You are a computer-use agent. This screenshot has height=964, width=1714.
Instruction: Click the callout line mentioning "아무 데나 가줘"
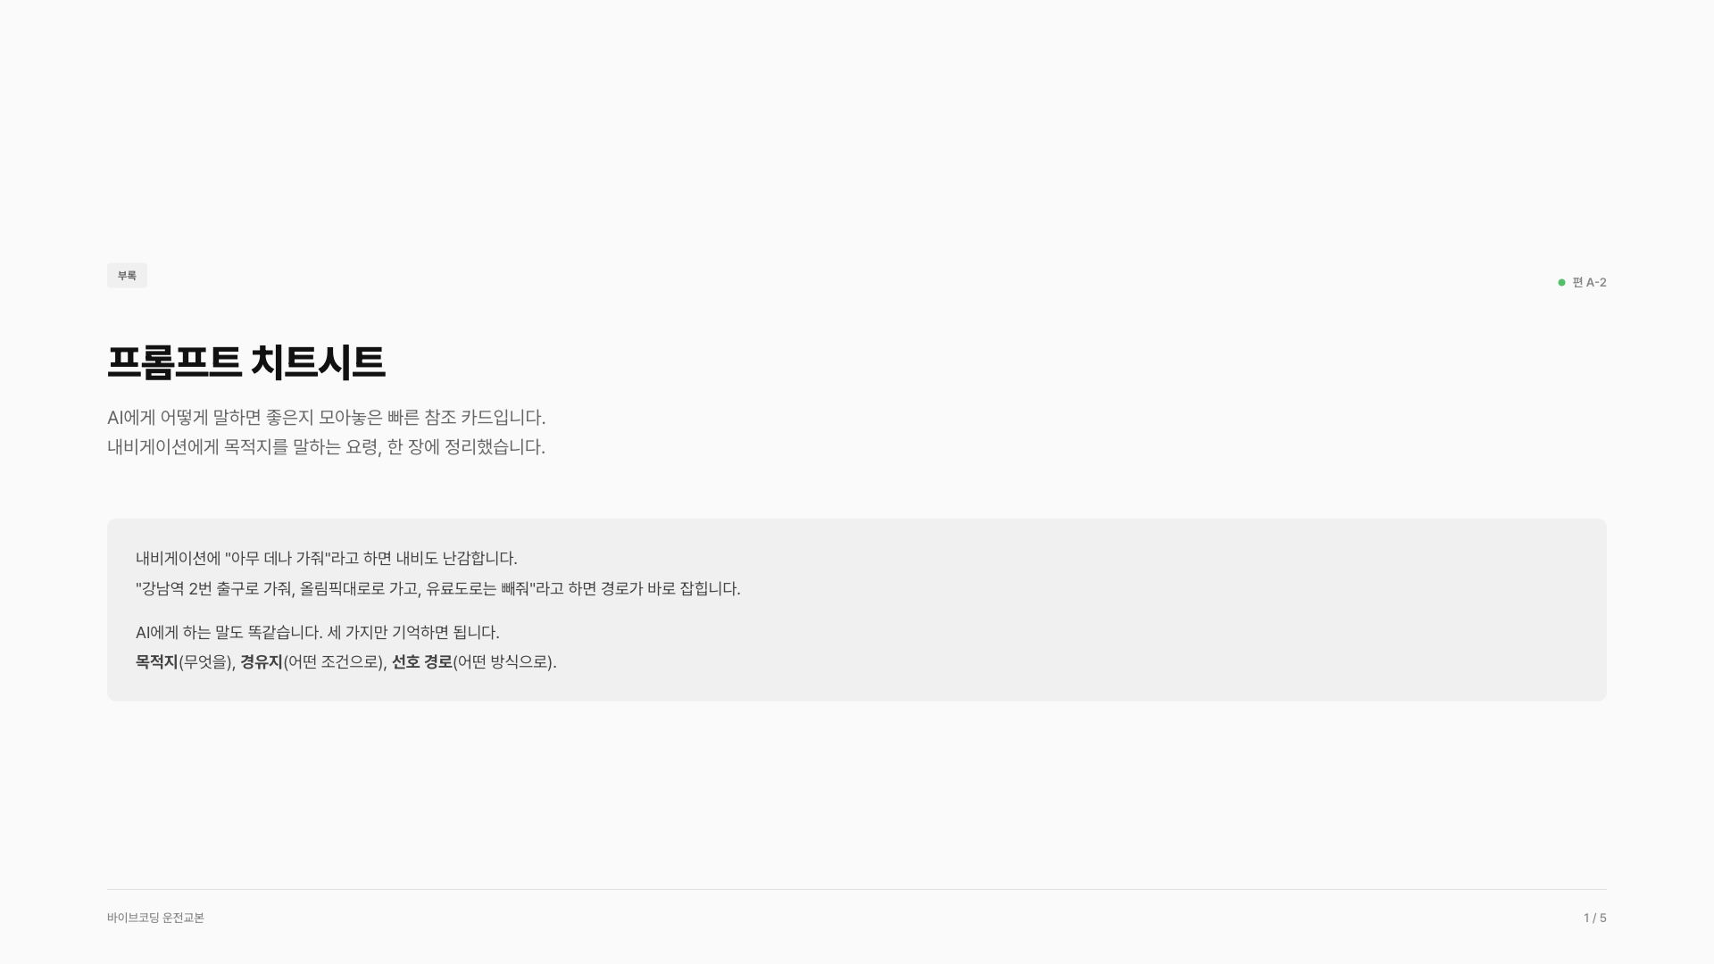[327, 559]
